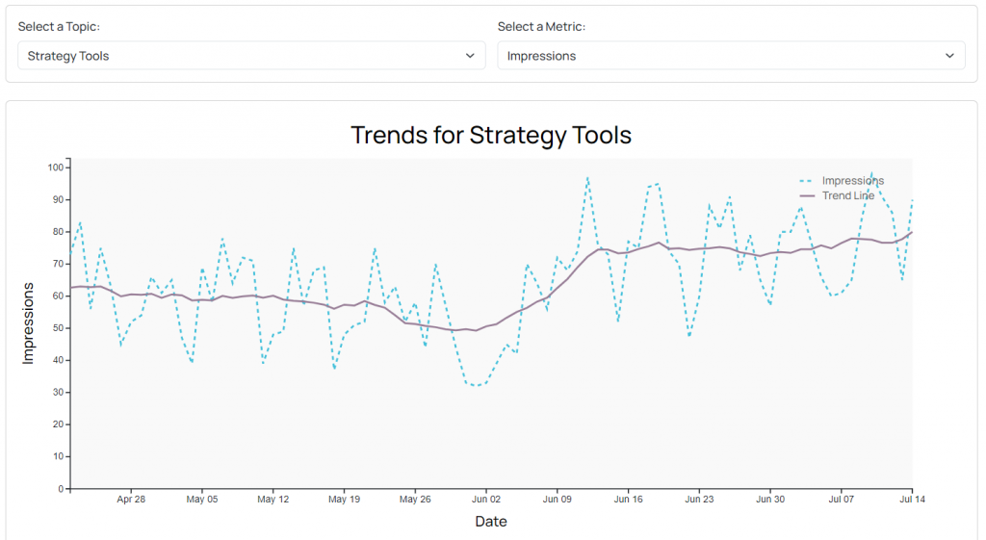Click the 'Select a Metric:' label
This screenshot has width=986, height=540.
point(541,26)
